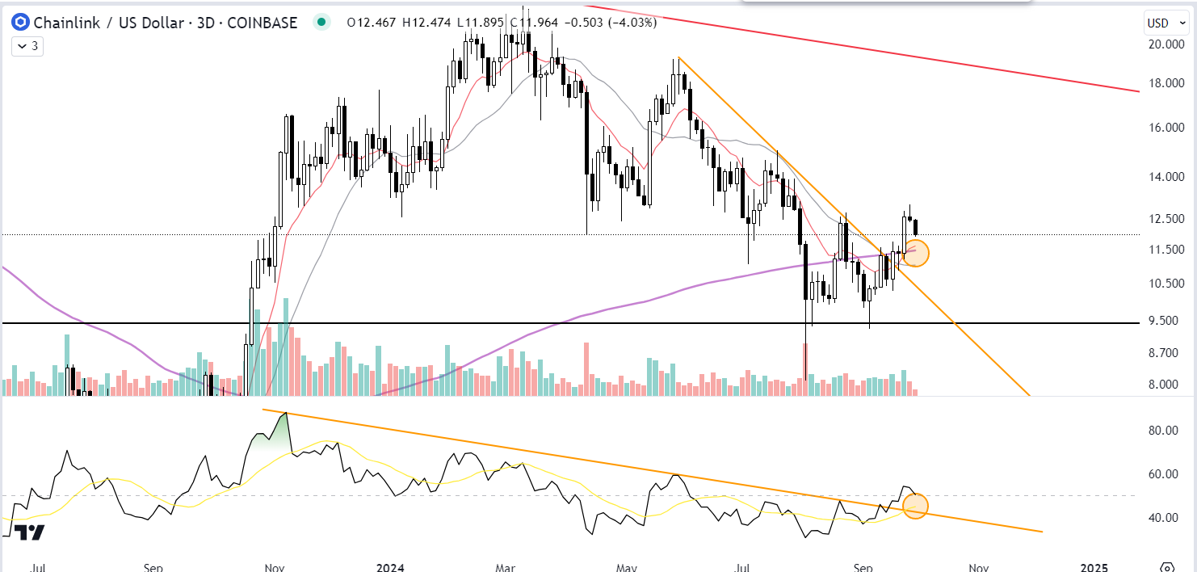
Task: Open the TradingView logo link
Action: (x=28, y=532)
